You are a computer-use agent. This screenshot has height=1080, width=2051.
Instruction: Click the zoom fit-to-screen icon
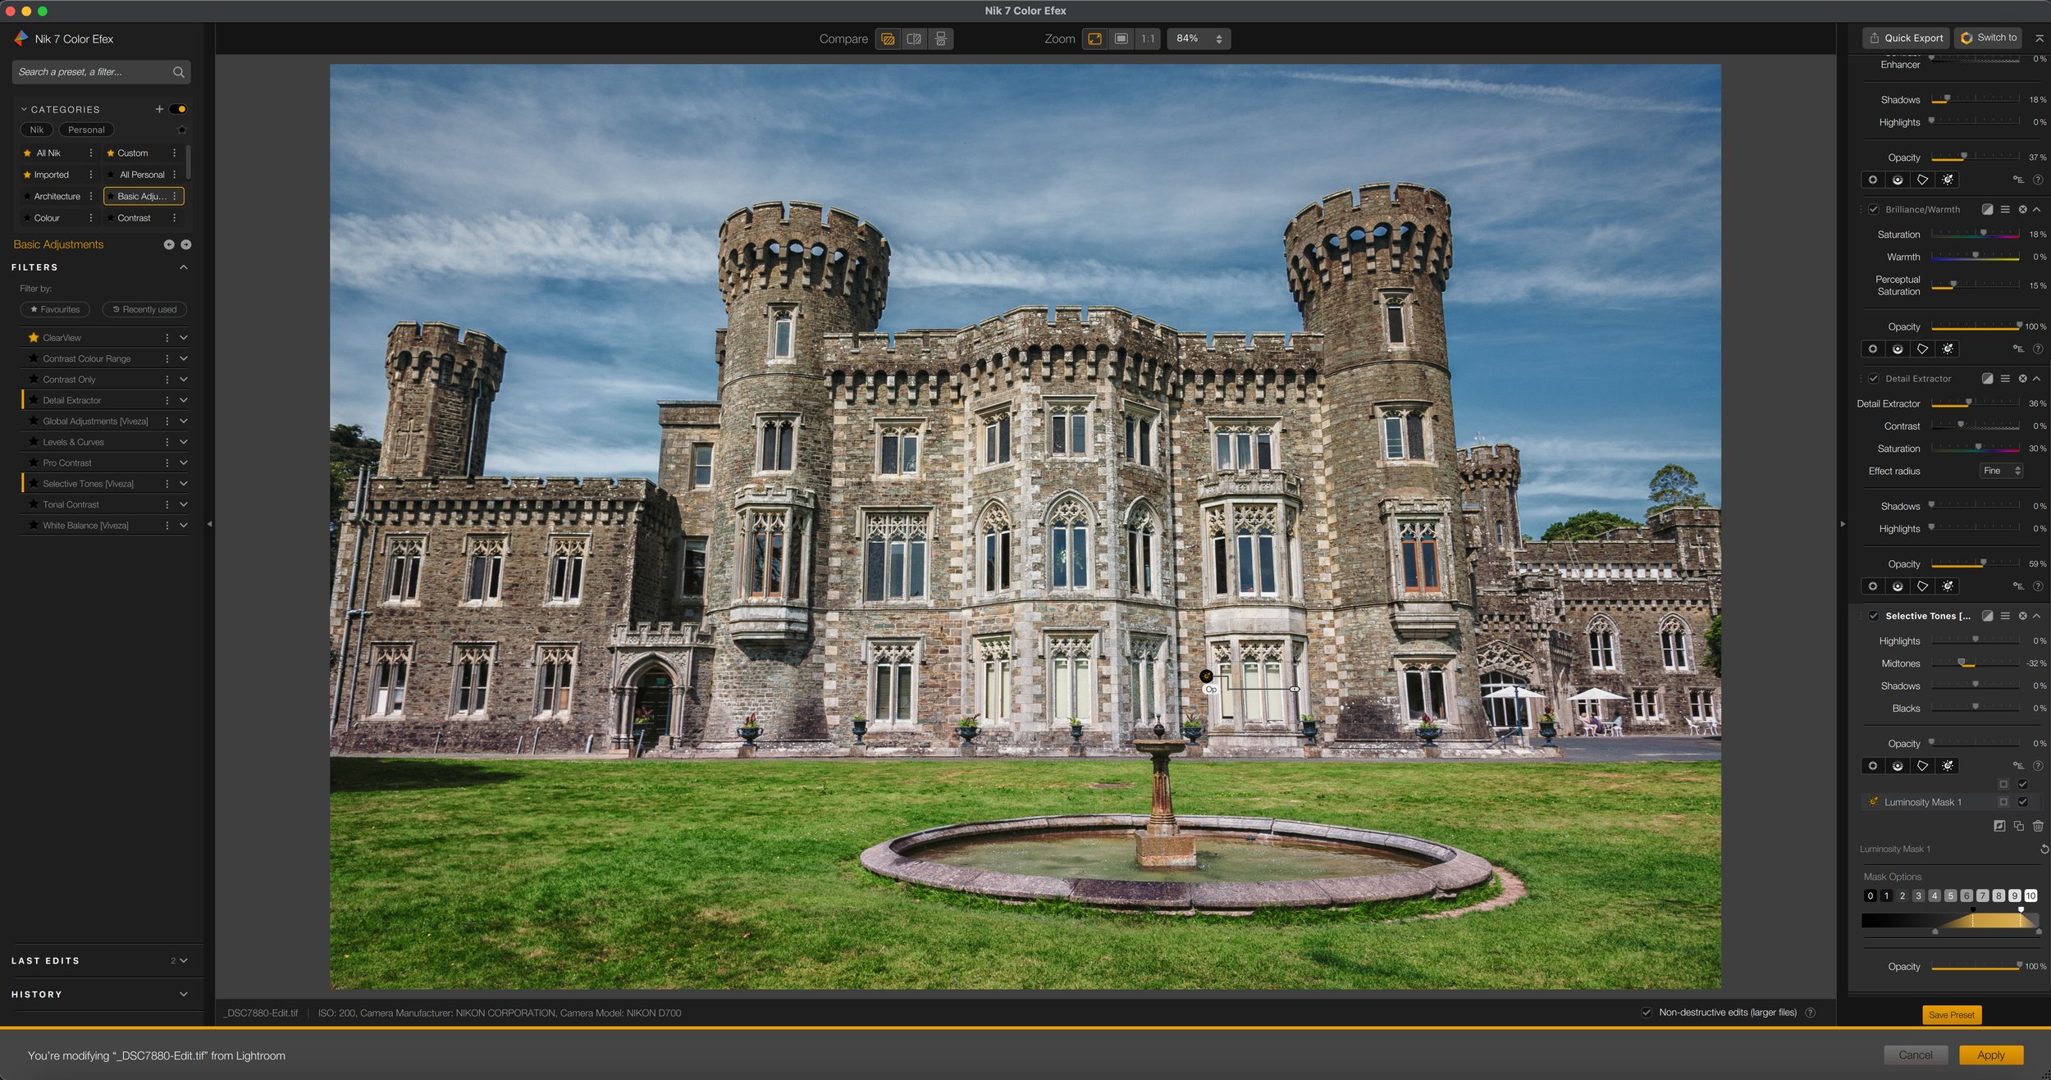1094,39
